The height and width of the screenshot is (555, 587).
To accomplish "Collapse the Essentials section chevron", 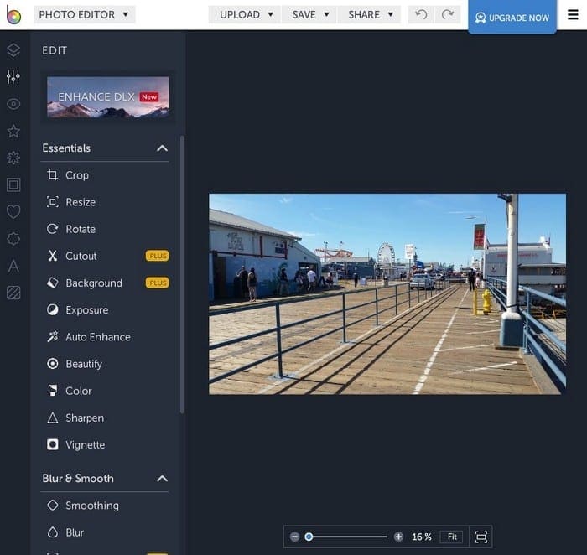I will (x=162, y=148).
